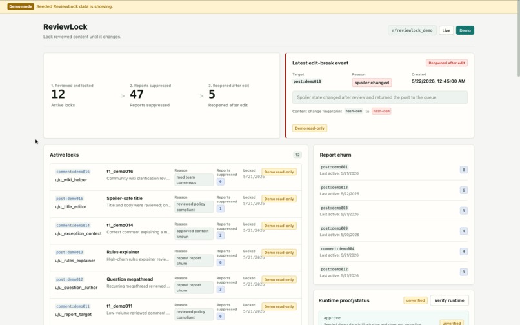Image resolution: width=520 pixels, height=325 pixels.
Task: Open the comment:demo011 lock entry
Action: (73, 306)
